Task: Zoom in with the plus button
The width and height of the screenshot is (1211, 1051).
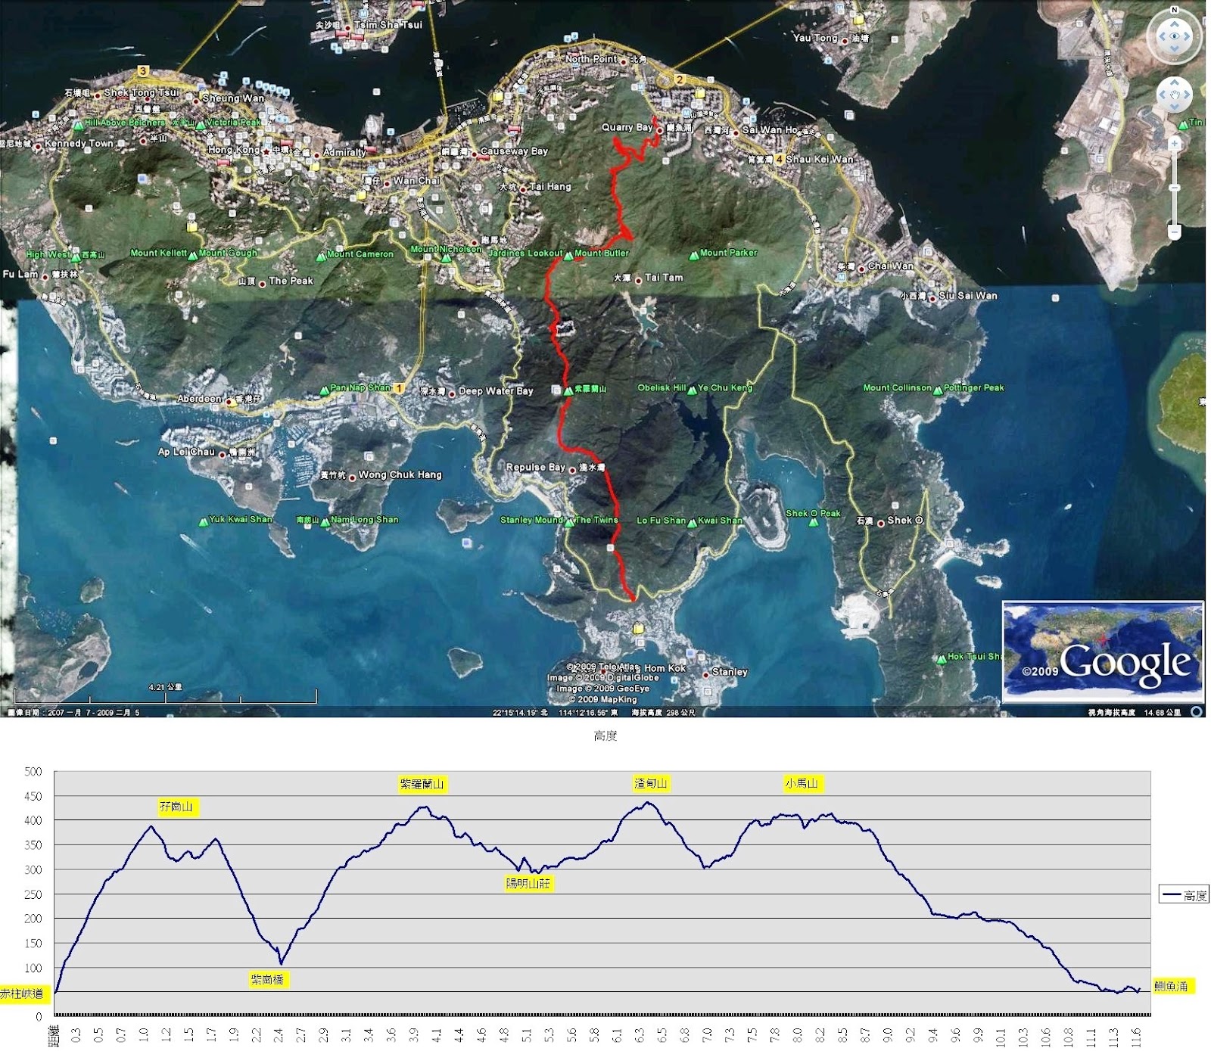Action: [x=1175, y=144]
